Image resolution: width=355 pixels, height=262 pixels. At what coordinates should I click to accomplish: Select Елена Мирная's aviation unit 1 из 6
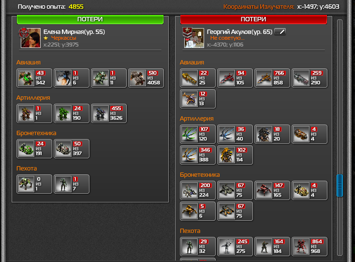click(x=72, y=78)
